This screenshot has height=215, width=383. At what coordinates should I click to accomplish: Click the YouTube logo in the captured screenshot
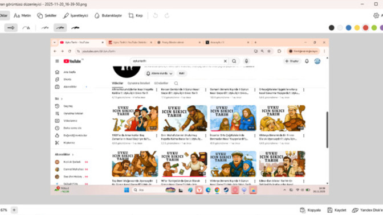[72, 61]
